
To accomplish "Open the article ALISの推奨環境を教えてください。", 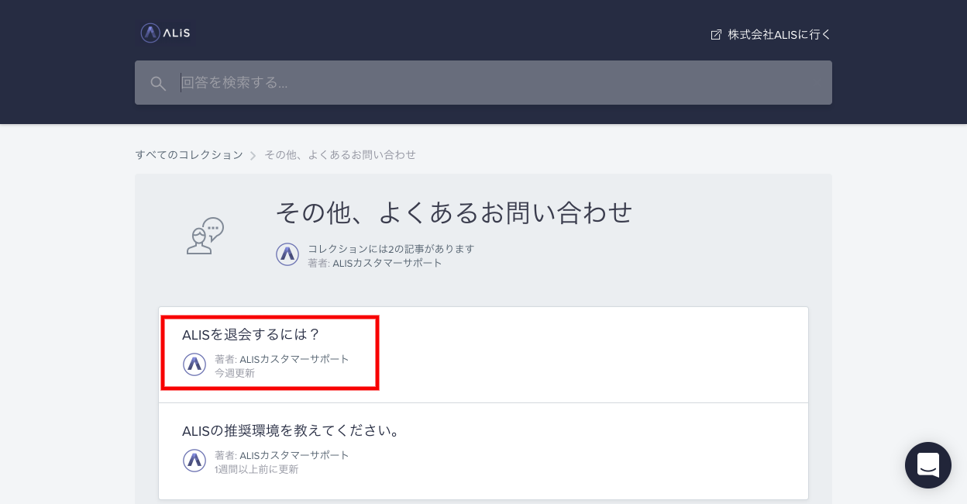I will (292, 431).
